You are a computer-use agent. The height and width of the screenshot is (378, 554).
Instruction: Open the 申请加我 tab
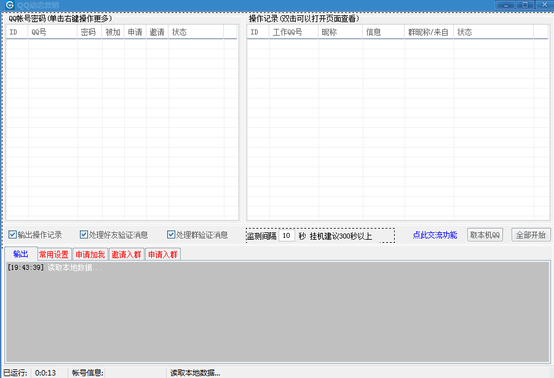pos(90,254)
